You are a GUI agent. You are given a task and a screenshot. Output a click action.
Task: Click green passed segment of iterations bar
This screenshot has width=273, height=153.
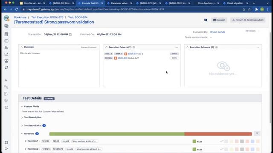click(x=117, y=134)
